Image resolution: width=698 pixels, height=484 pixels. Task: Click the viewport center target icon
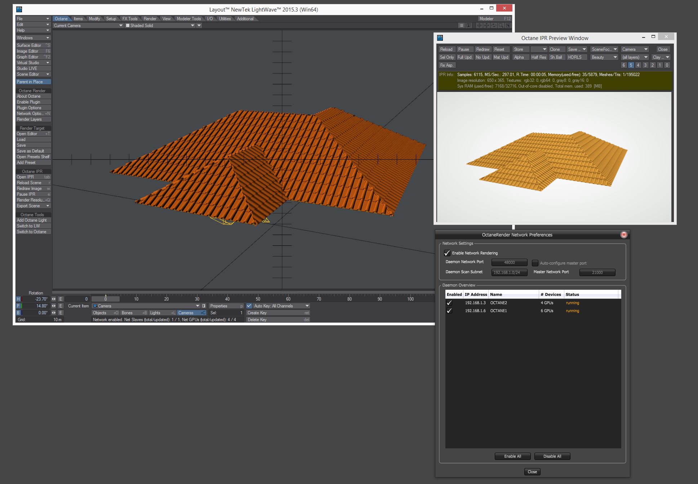click(x=479, y=26)
